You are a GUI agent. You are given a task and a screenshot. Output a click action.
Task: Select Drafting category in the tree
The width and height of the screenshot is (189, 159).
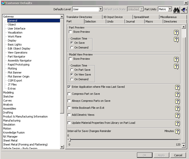click(8, 112)
